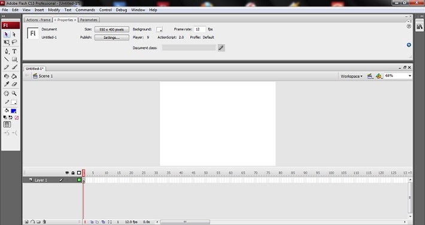This screenshot has width=425, height=225.
Task: Click the blue accessibility icon in Properties
Action: click(x=409, y=45)
